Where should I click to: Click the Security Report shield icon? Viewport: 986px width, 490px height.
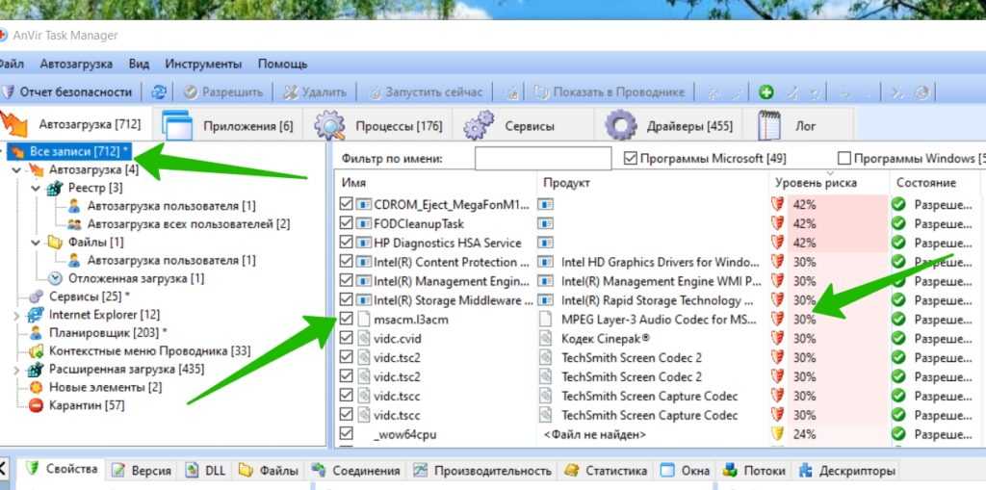[8, 91]
